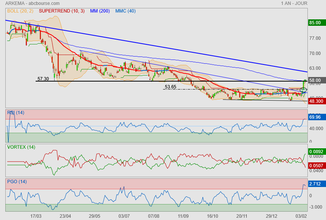Screen dimensions: 326x220
Task: Click the VORTEX (14) indicator panel title
Action: click(20, 147)
